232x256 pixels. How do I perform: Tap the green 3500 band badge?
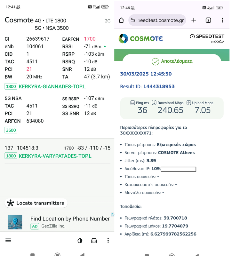pyautogui.click(x=11, y=130)
